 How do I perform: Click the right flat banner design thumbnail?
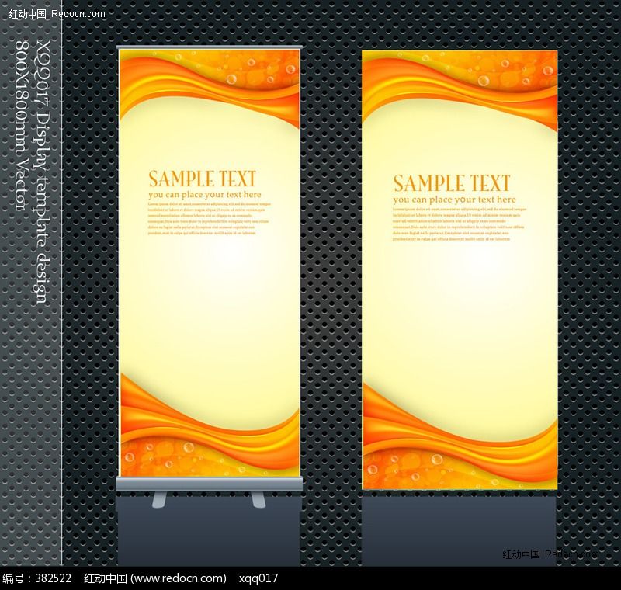pyautogui.click(x=460, y=269)
